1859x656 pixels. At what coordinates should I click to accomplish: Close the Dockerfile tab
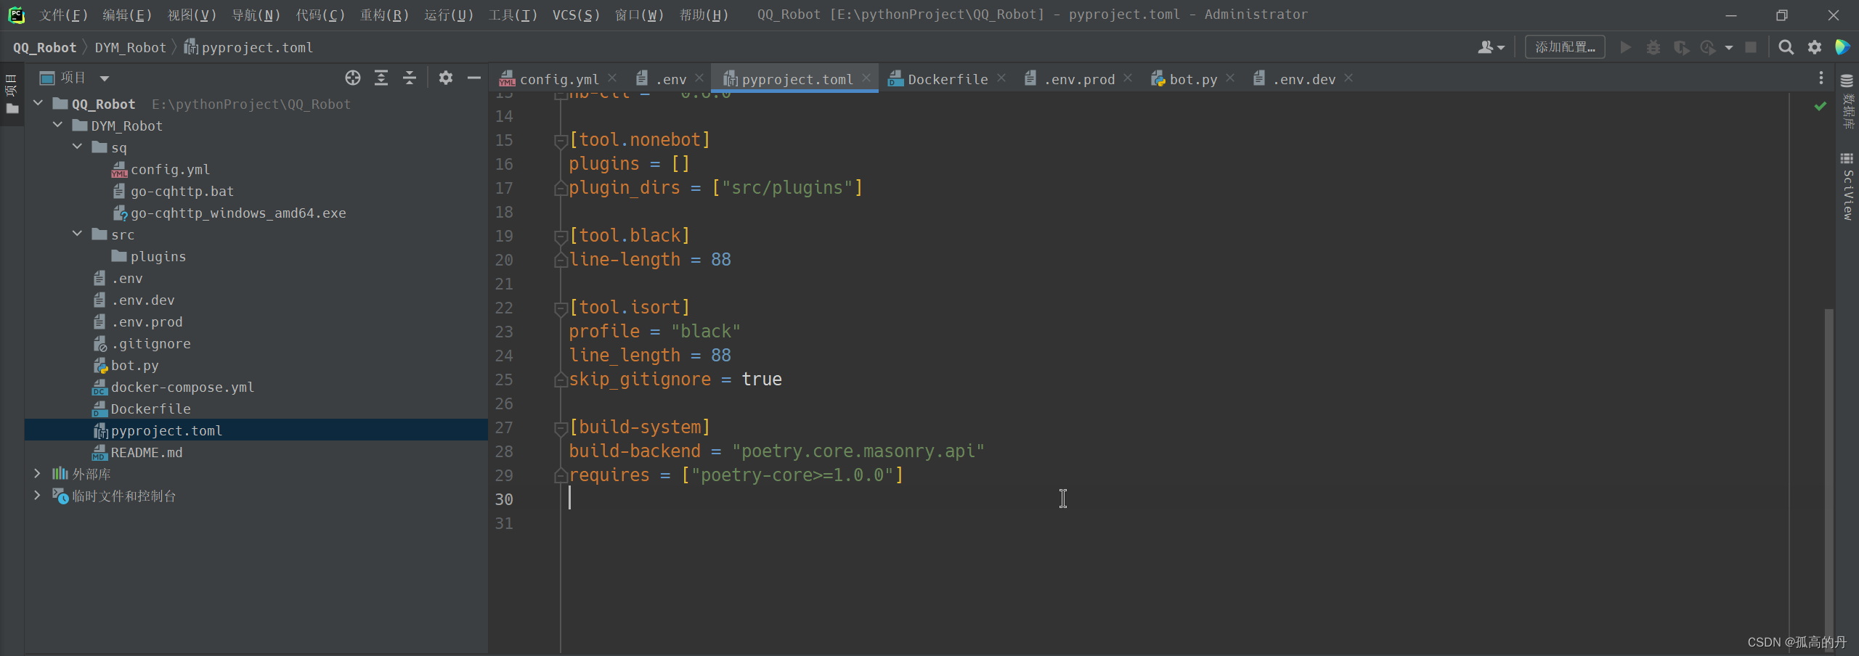1001,78
